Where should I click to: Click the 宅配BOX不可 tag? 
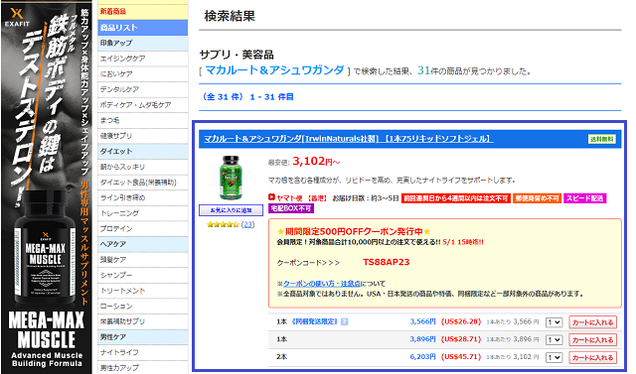click(291, 208)
